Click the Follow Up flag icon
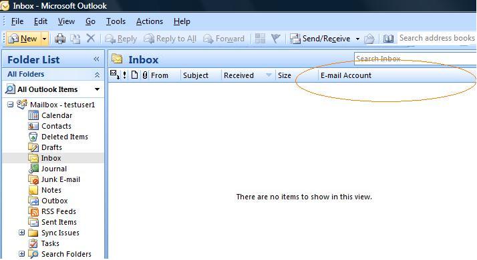The width and height of the screenshot is (477, 260). pyautogui.click(x=276, y=39)
